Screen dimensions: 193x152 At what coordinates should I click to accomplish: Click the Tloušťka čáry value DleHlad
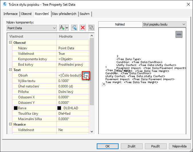pyautogui.click(x=73, y=113)
